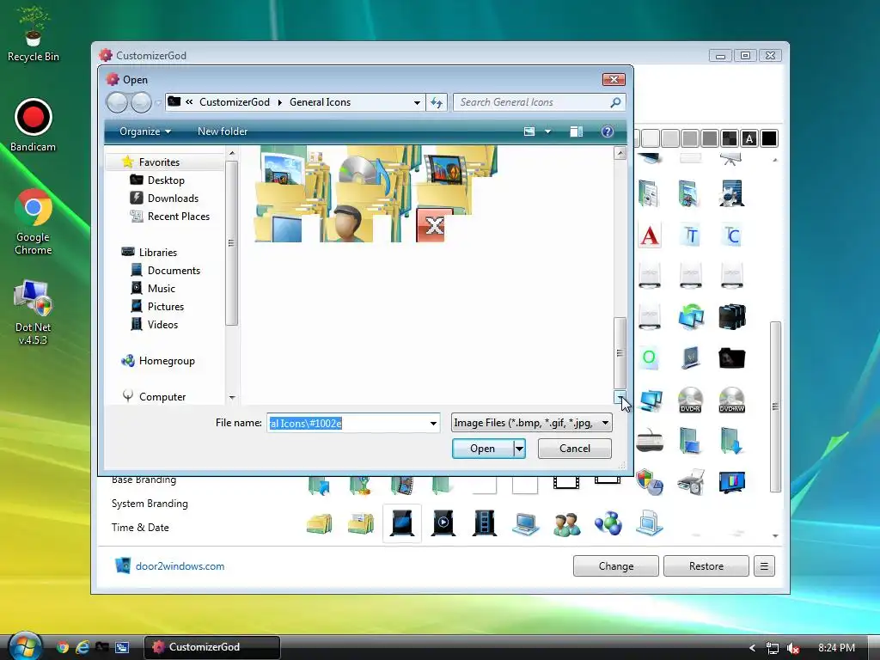The width and height of the screenshot is (880, 660).
Task: Select the syncing computers icon
Action: 690,316
